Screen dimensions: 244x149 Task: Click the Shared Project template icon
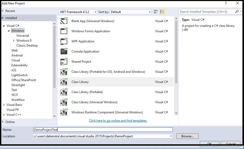point(64,62)
